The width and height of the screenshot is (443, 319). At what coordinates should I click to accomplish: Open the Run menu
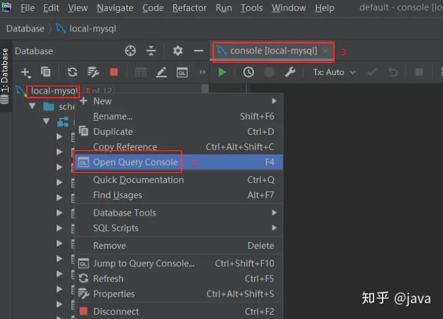tap(224, 8)
